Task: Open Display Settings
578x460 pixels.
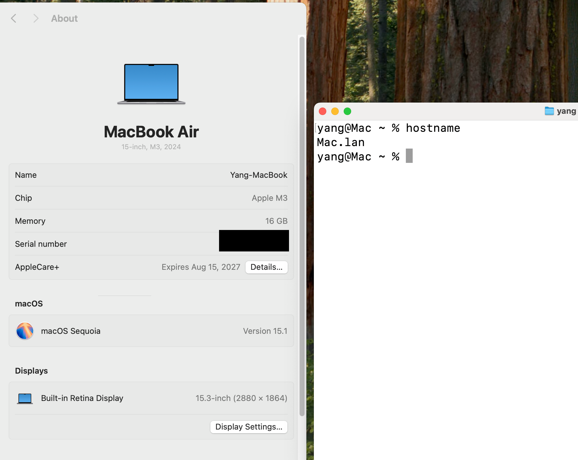Action: pos(249,427)
